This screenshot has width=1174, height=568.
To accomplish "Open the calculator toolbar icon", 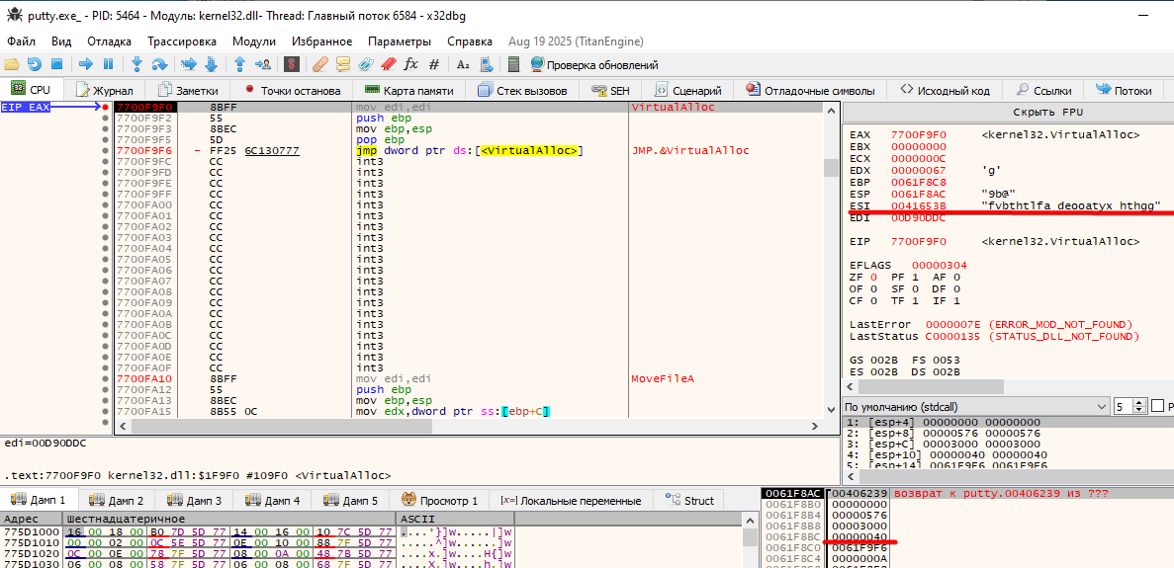I will [x=513, y=64].
